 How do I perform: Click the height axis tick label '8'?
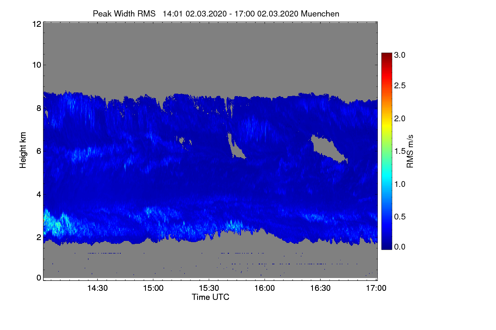tap(39, 108)
